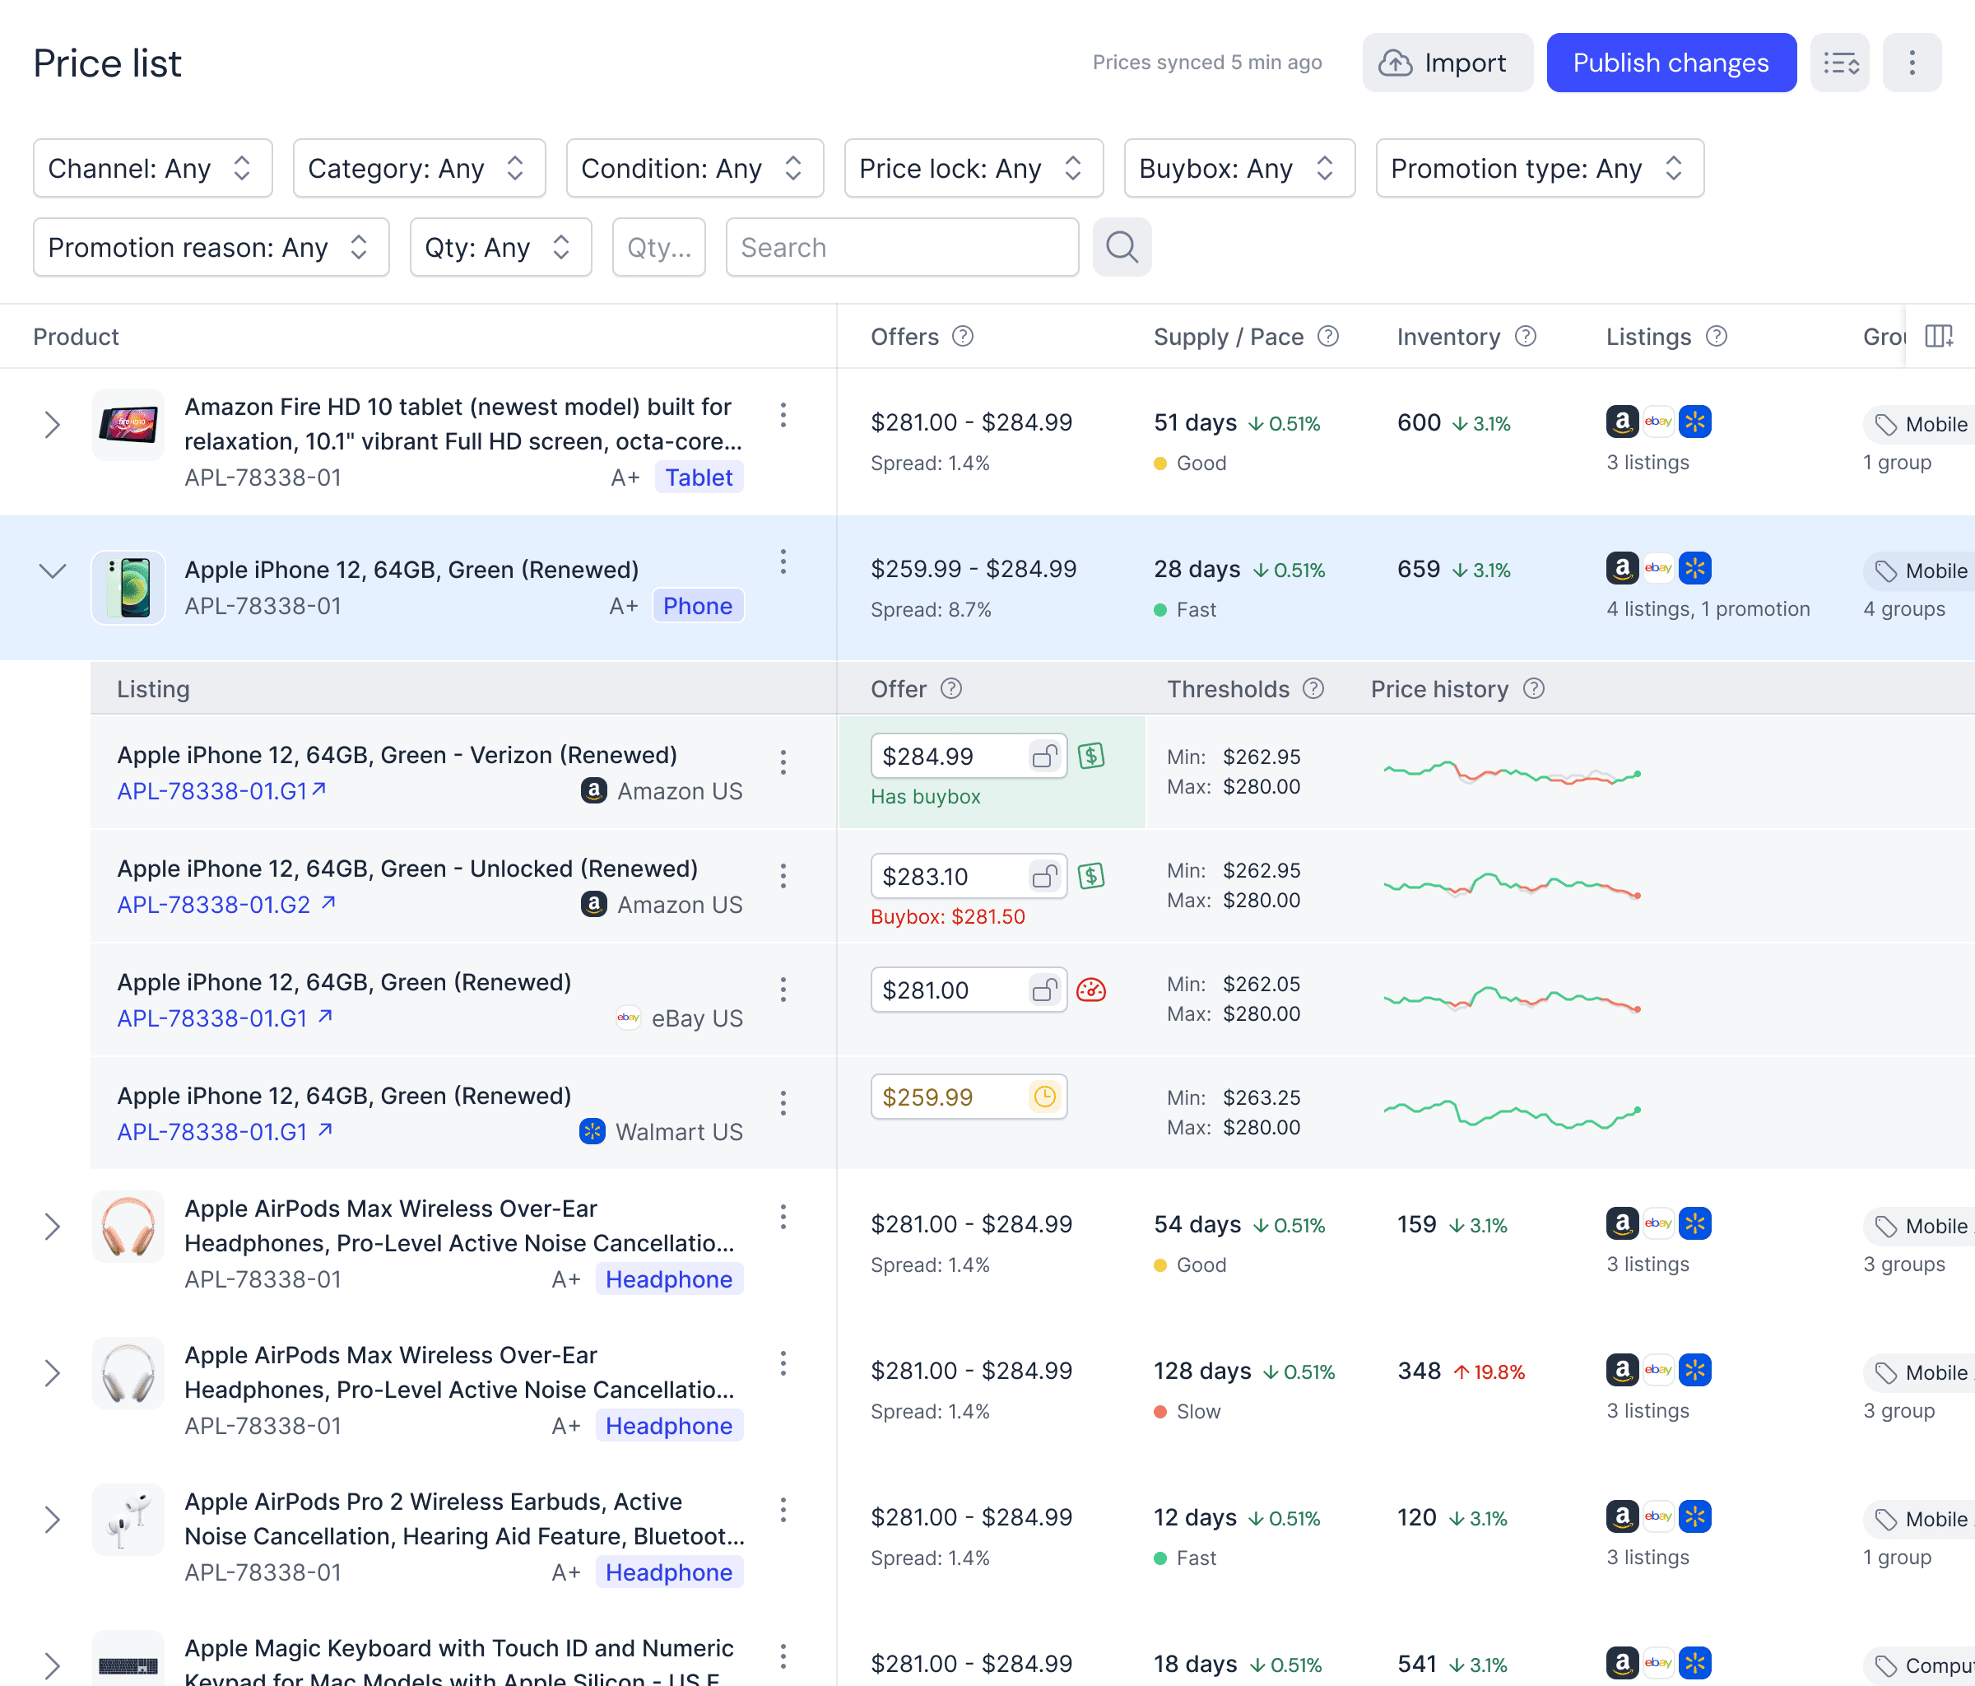Screen dimensions: 1975x1686
Task: Click the Publish changes button
Action: 1670,63
